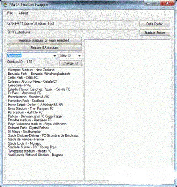177x187 pixels.
Task: Click the Data Folder button
Action: click(x=155, y=24)
